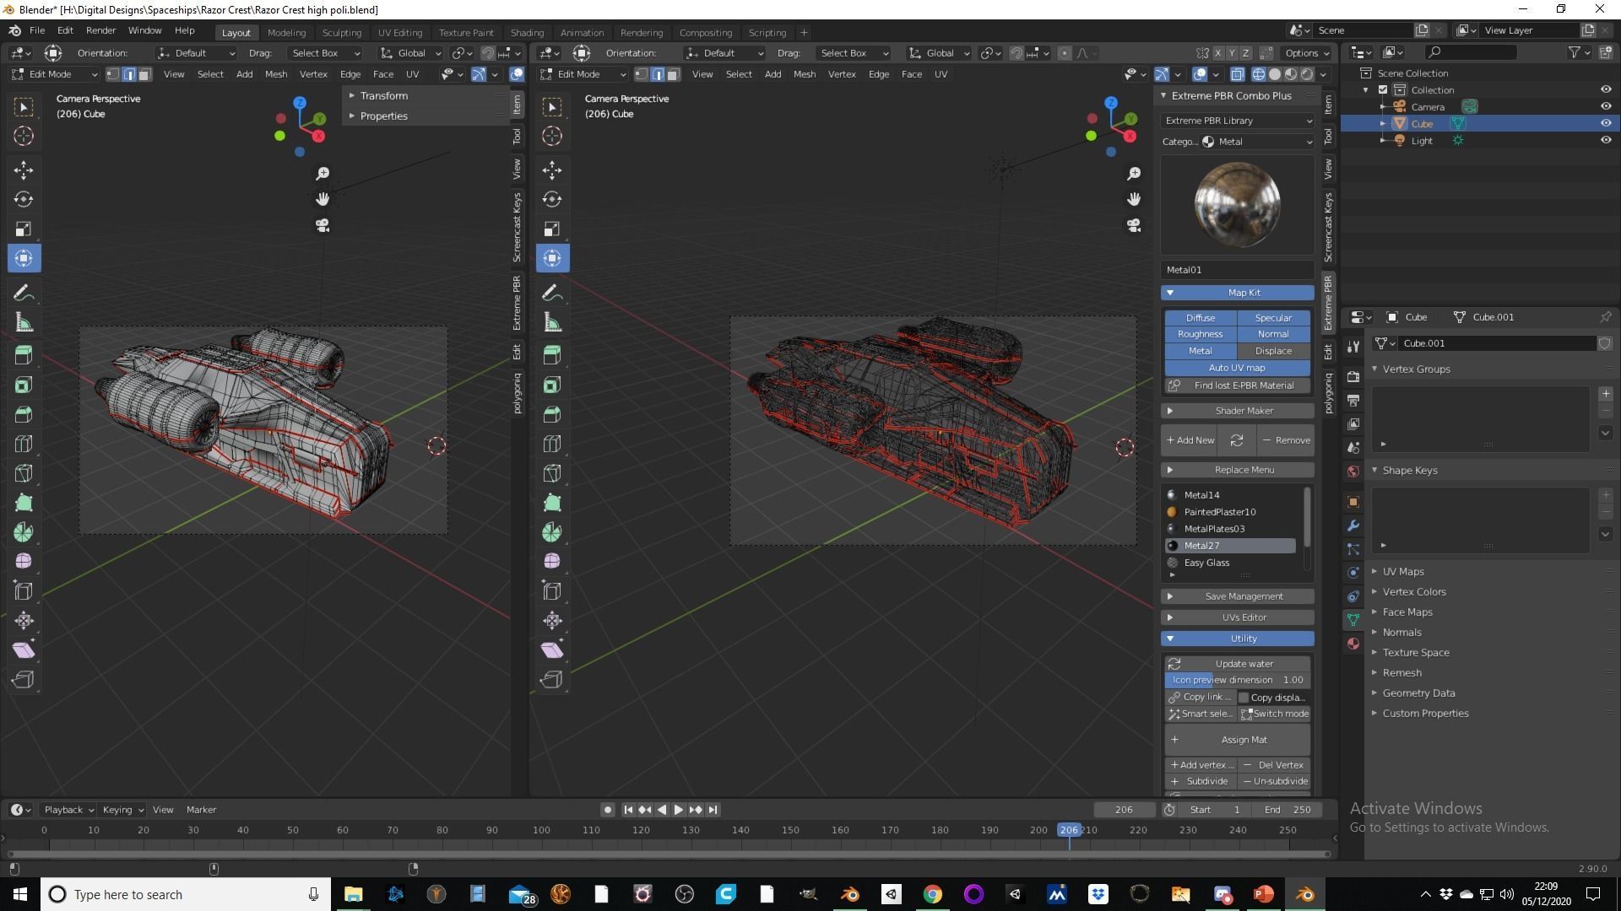Click the Subdivide button
The height and width of the screenshot is (911, 1621).
(x=1201, y=781)
